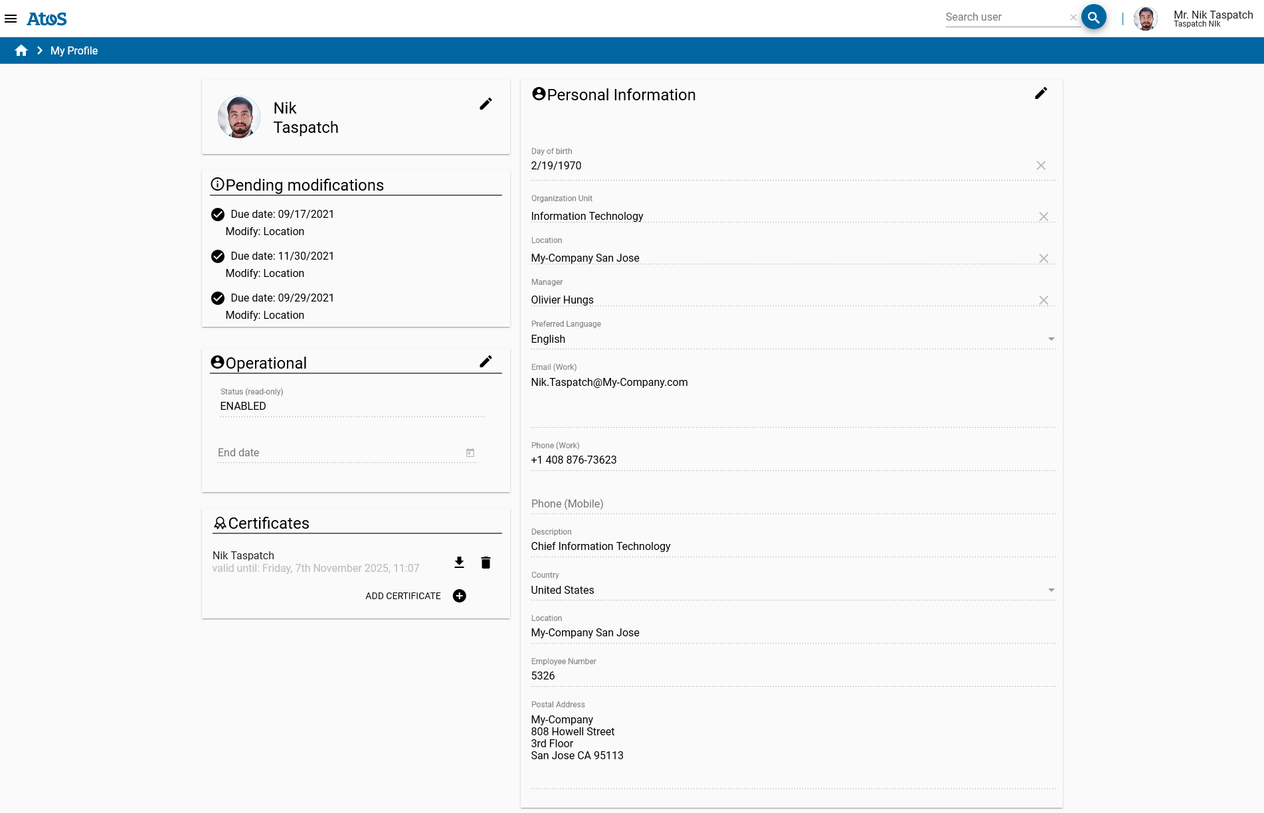Open the End date calendar picker
The image size is (1264, 813).
[470, 453]
